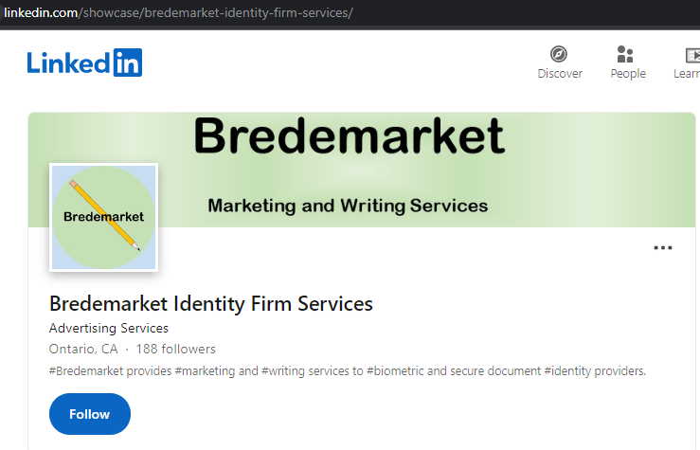The height and width of the screenshot is (450, 700).
Task: Click the Marketing and Writing Services banner tagline
Action: point(348,206)
